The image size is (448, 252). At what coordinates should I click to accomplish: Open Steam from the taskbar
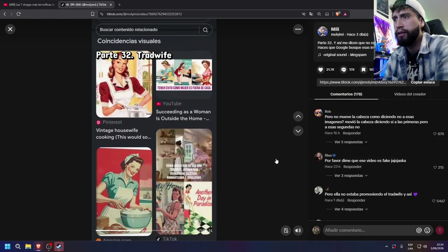[59, 246]
